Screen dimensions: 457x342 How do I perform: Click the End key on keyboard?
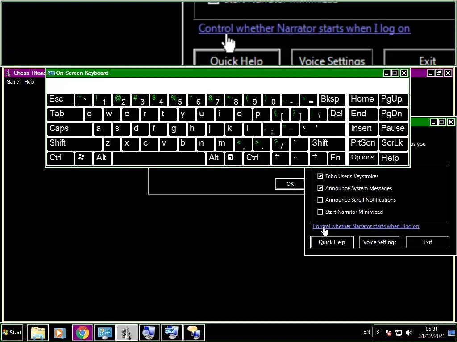(x=363, y=114)
